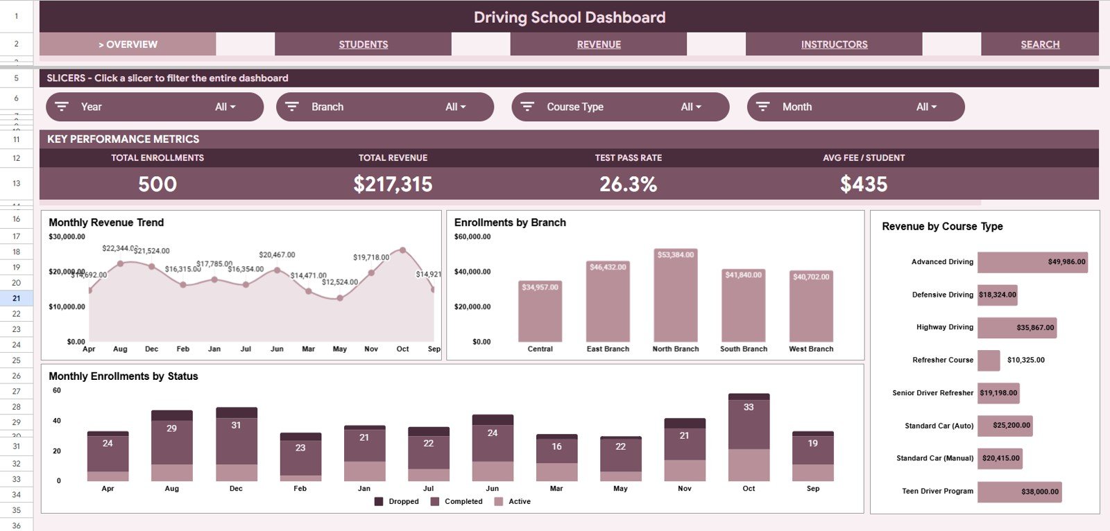This screenshot has height=531, width=1110.
Task: Open the Instructors tab
Action: [834, 44]
